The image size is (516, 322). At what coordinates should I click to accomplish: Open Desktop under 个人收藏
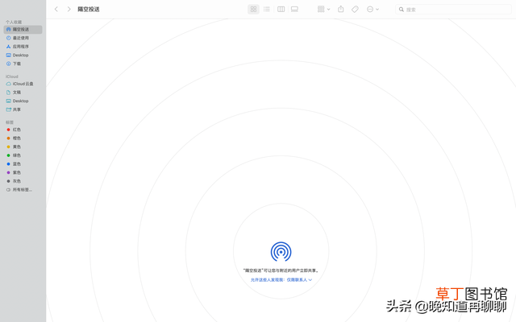(23, 56)
